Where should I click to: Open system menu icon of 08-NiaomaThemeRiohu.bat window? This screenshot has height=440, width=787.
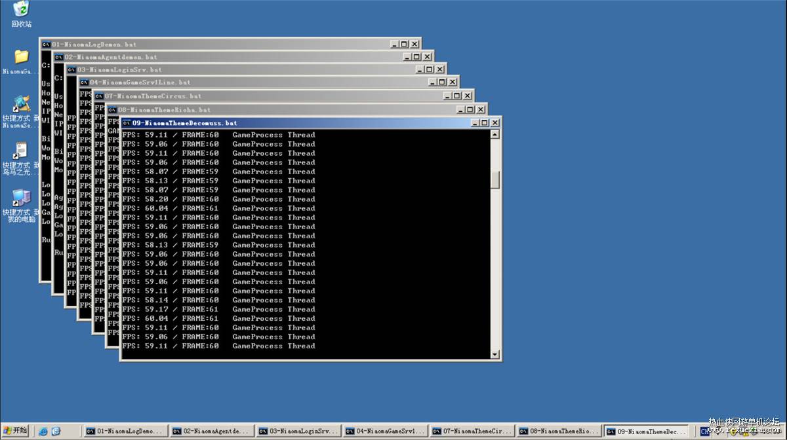(113, 109)
